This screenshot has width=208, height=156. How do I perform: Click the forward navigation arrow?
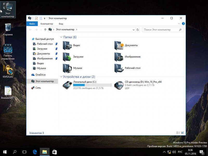(x=36, y=30)
